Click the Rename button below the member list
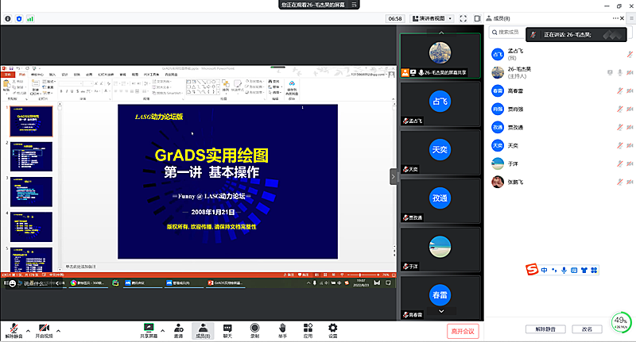636x342 pixels. pos(587,329)
